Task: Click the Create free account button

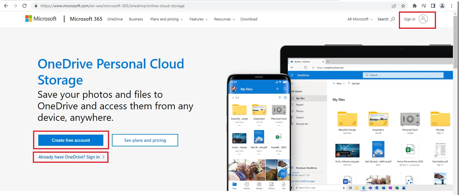Action: 71,140
